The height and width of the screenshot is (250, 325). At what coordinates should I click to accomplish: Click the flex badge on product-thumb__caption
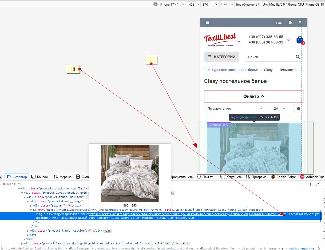click(x=108, y=231)
